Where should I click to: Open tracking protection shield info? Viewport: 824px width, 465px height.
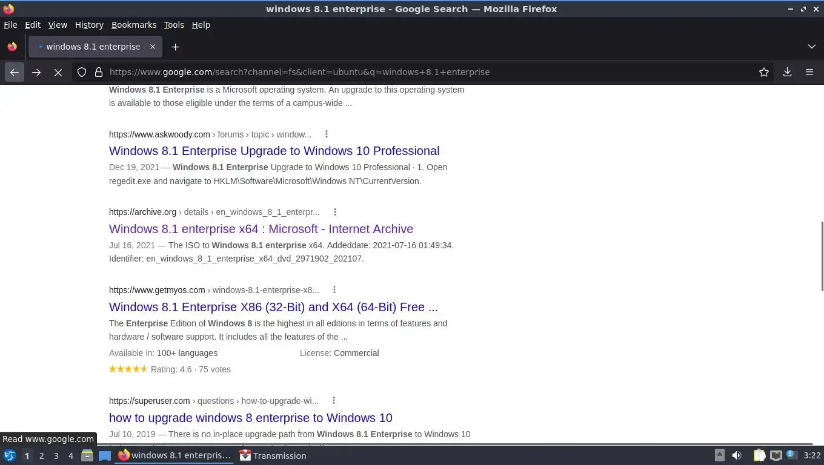click(x=82, y=72)
